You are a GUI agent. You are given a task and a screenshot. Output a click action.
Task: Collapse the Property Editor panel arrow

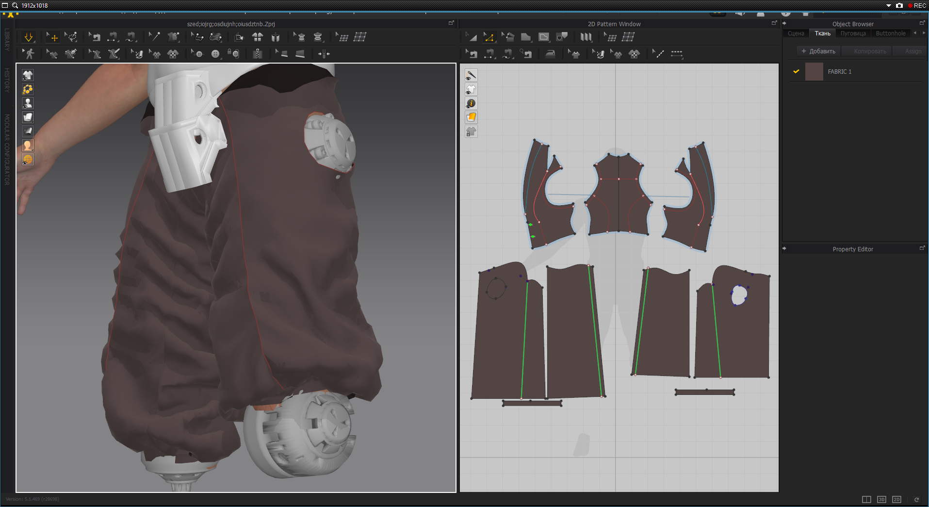click(x=784, y=248)
